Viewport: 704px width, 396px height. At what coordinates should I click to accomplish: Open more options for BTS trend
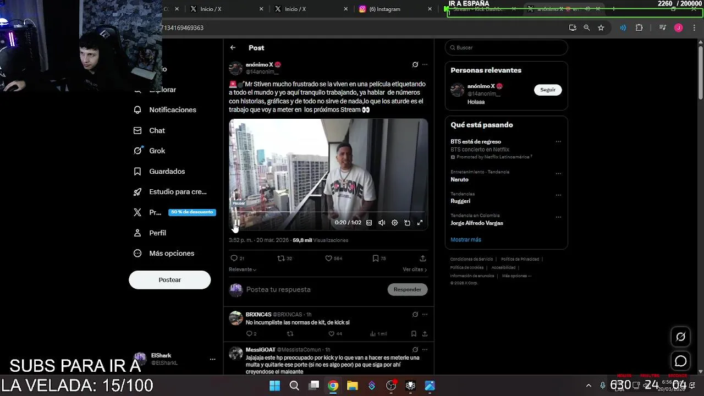558,142
